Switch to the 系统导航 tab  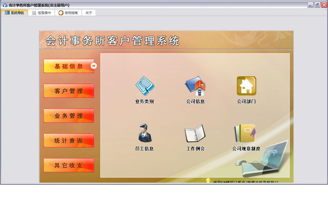pyautogui.click(x=14, y=13)
